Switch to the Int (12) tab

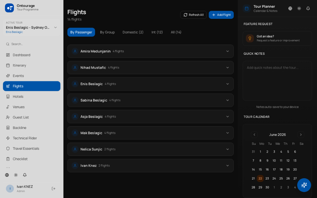157,32
